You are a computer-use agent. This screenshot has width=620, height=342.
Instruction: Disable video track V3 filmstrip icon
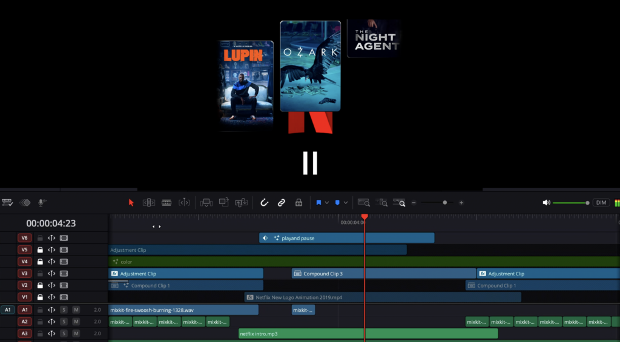pyautogui.click(x=64, y=274)
